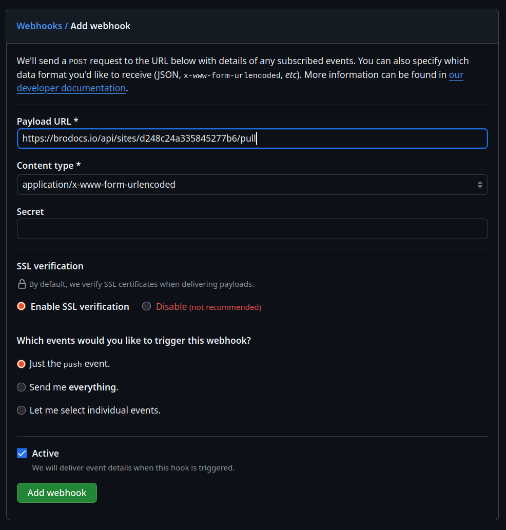Click the Content type label
This screenshot has width=506, height=530.
[48, 166]
